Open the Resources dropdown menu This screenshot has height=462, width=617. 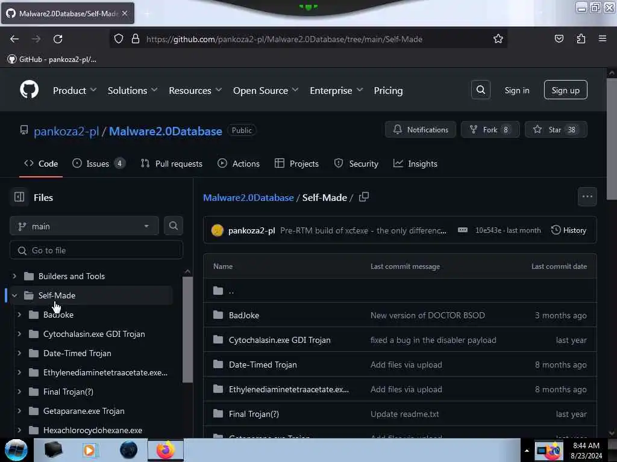[195, 90]
